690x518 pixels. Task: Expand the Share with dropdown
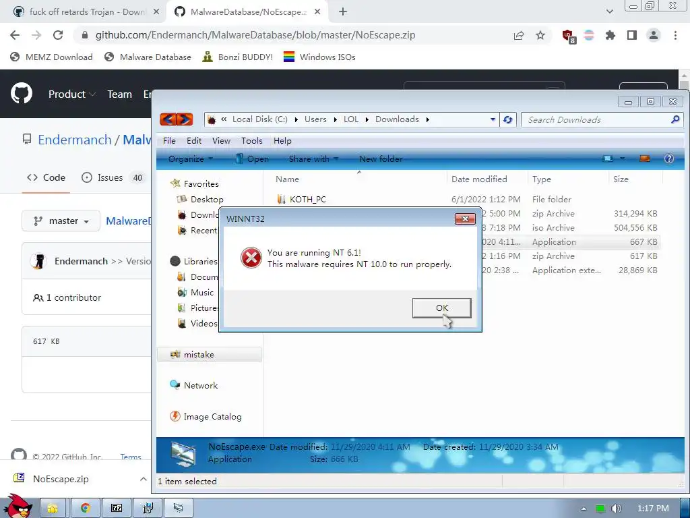pyautogui.click(x=313, y=159)
